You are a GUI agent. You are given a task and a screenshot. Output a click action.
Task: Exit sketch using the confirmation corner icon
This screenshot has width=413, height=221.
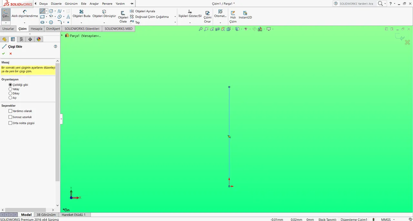point(400,37)
